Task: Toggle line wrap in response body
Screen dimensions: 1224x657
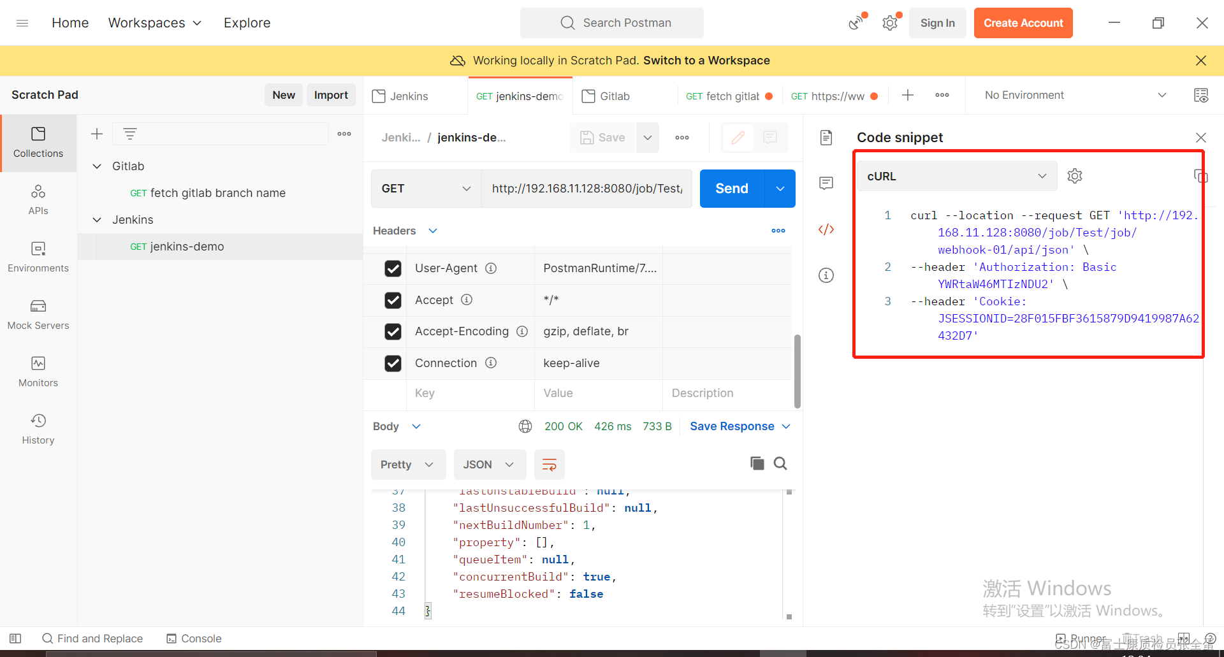Action: (x=549, y=465)
